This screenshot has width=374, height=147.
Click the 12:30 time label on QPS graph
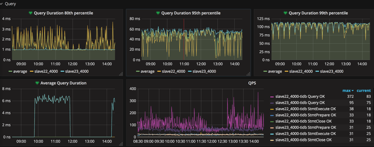point(222,141)
